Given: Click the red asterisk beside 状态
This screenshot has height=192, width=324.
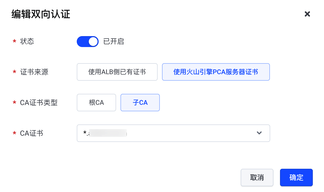Looking at the screenshot, I should click(x=14, y=42).
